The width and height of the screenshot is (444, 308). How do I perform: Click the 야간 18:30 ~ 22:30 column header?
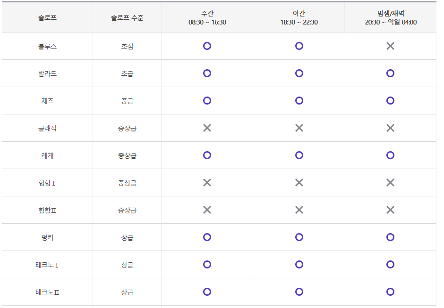299,18
